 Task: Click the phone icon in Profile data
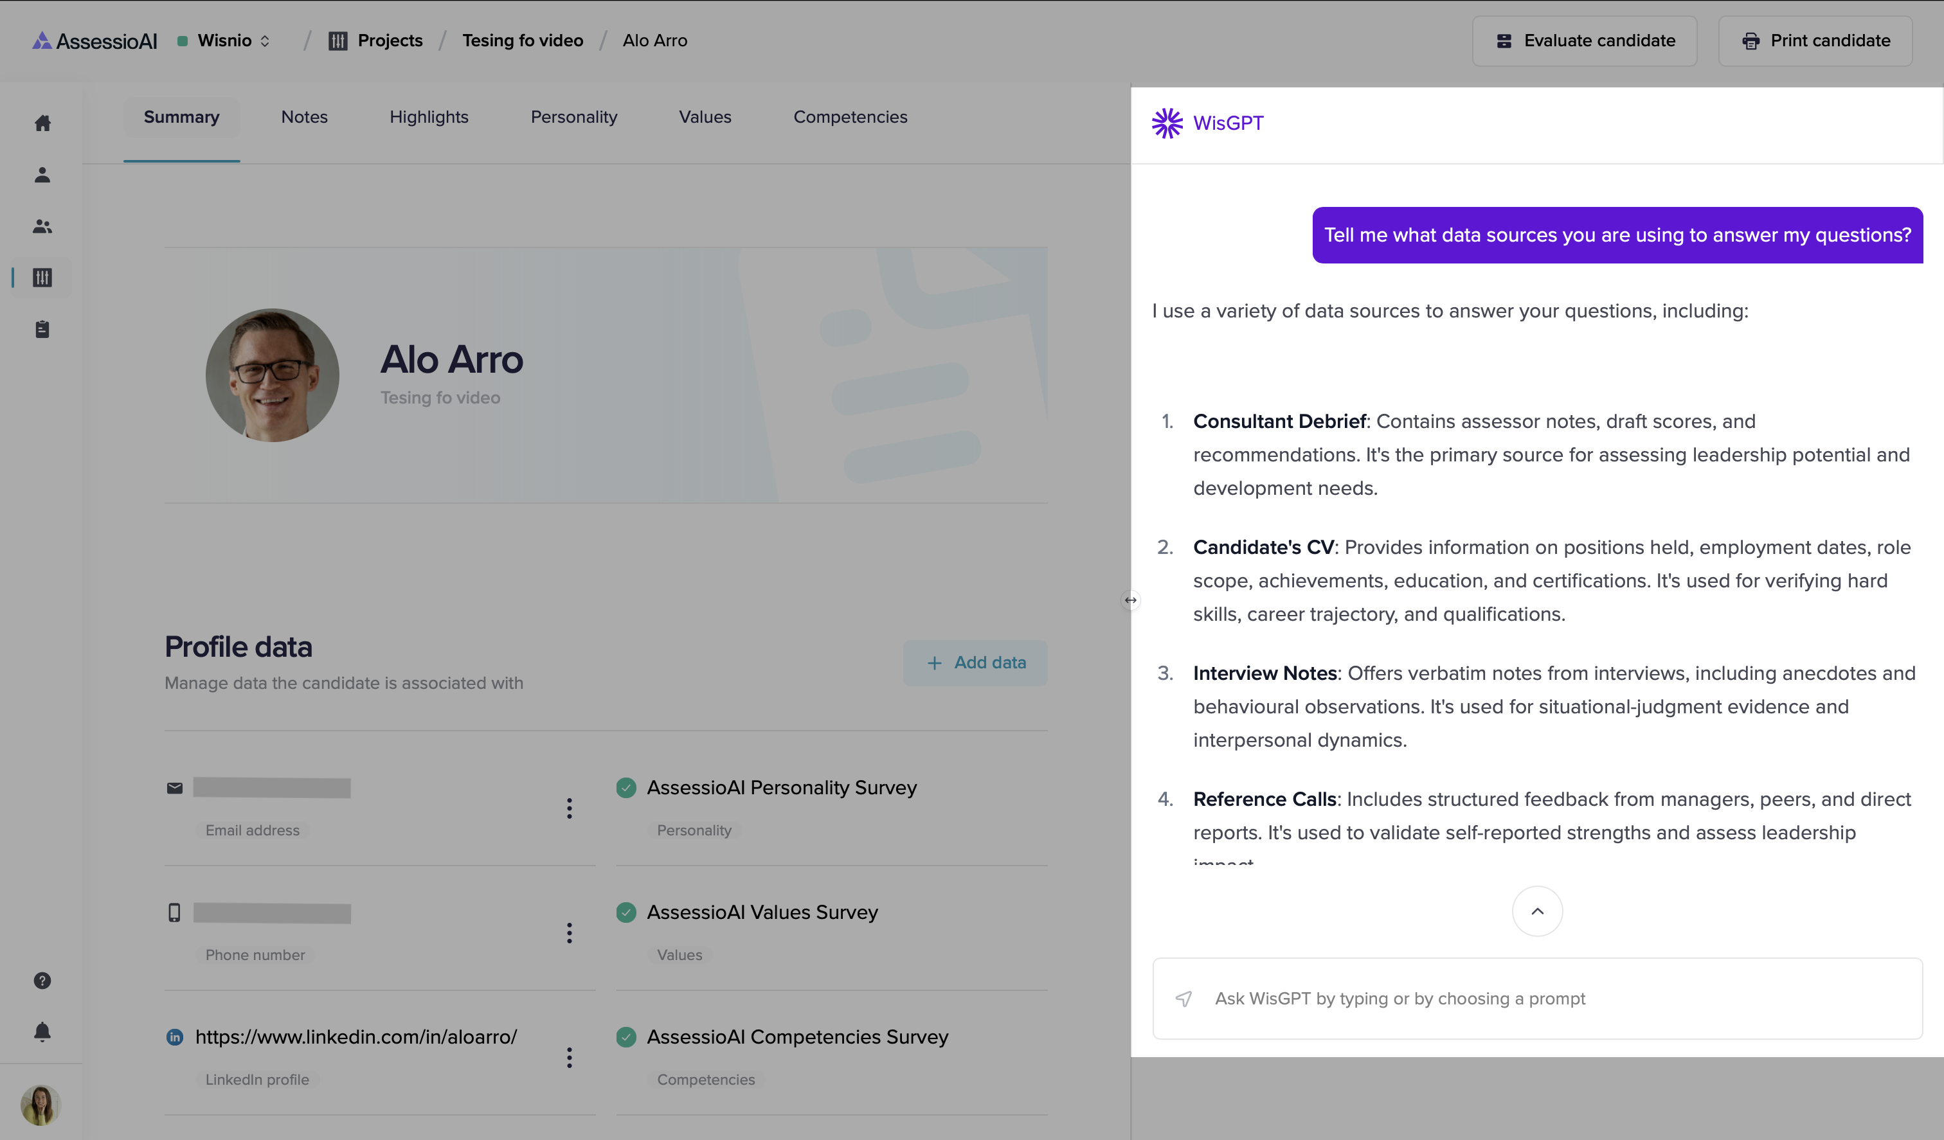(x=175, y=913)
